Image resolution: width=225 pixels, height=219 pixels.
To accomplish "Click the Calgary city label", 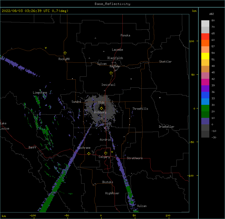I will [104, 157].
